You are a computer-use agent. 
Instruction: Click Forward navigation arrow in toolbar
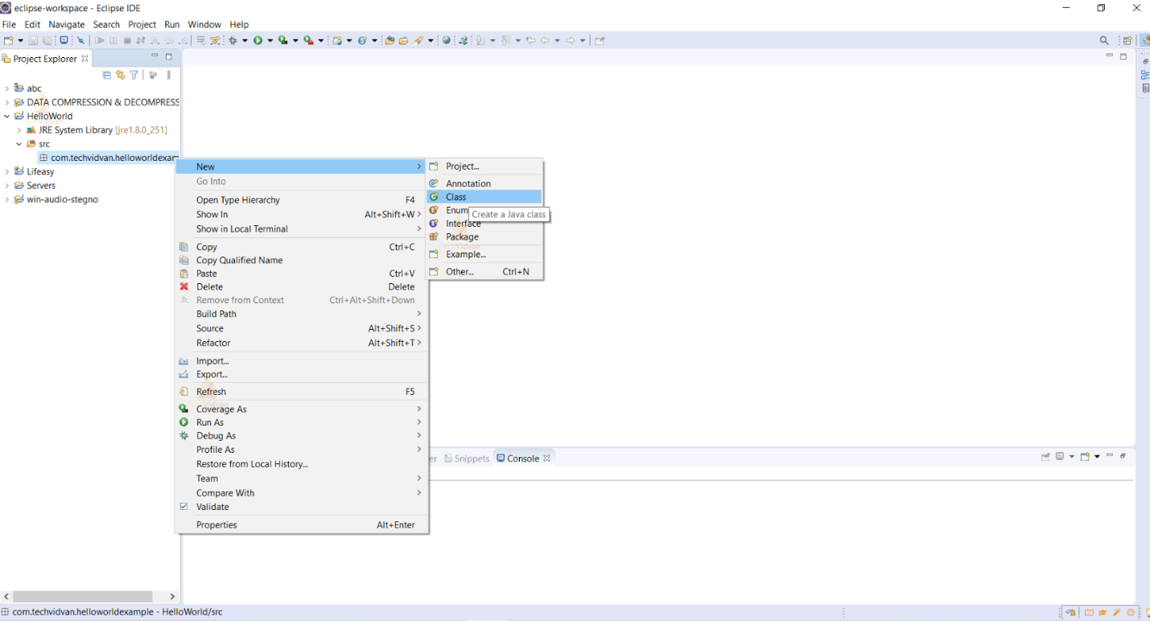[x=570, y=40]
